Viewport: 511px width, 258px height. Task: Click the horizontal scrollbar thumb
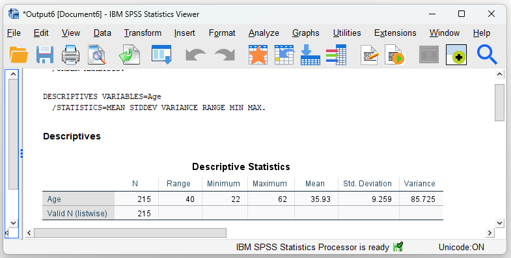click(x=130, y=233)
